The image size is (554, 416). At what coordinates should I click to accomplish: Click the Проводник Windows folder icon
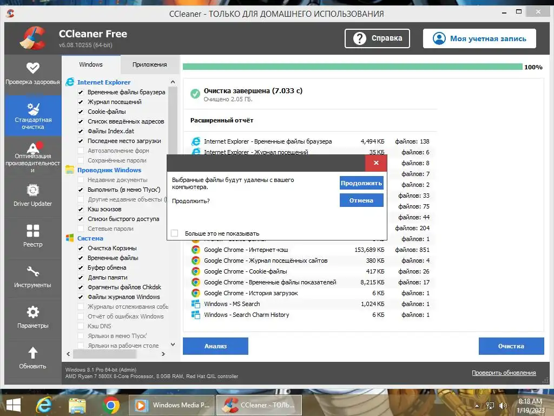(x=70, y=170)
